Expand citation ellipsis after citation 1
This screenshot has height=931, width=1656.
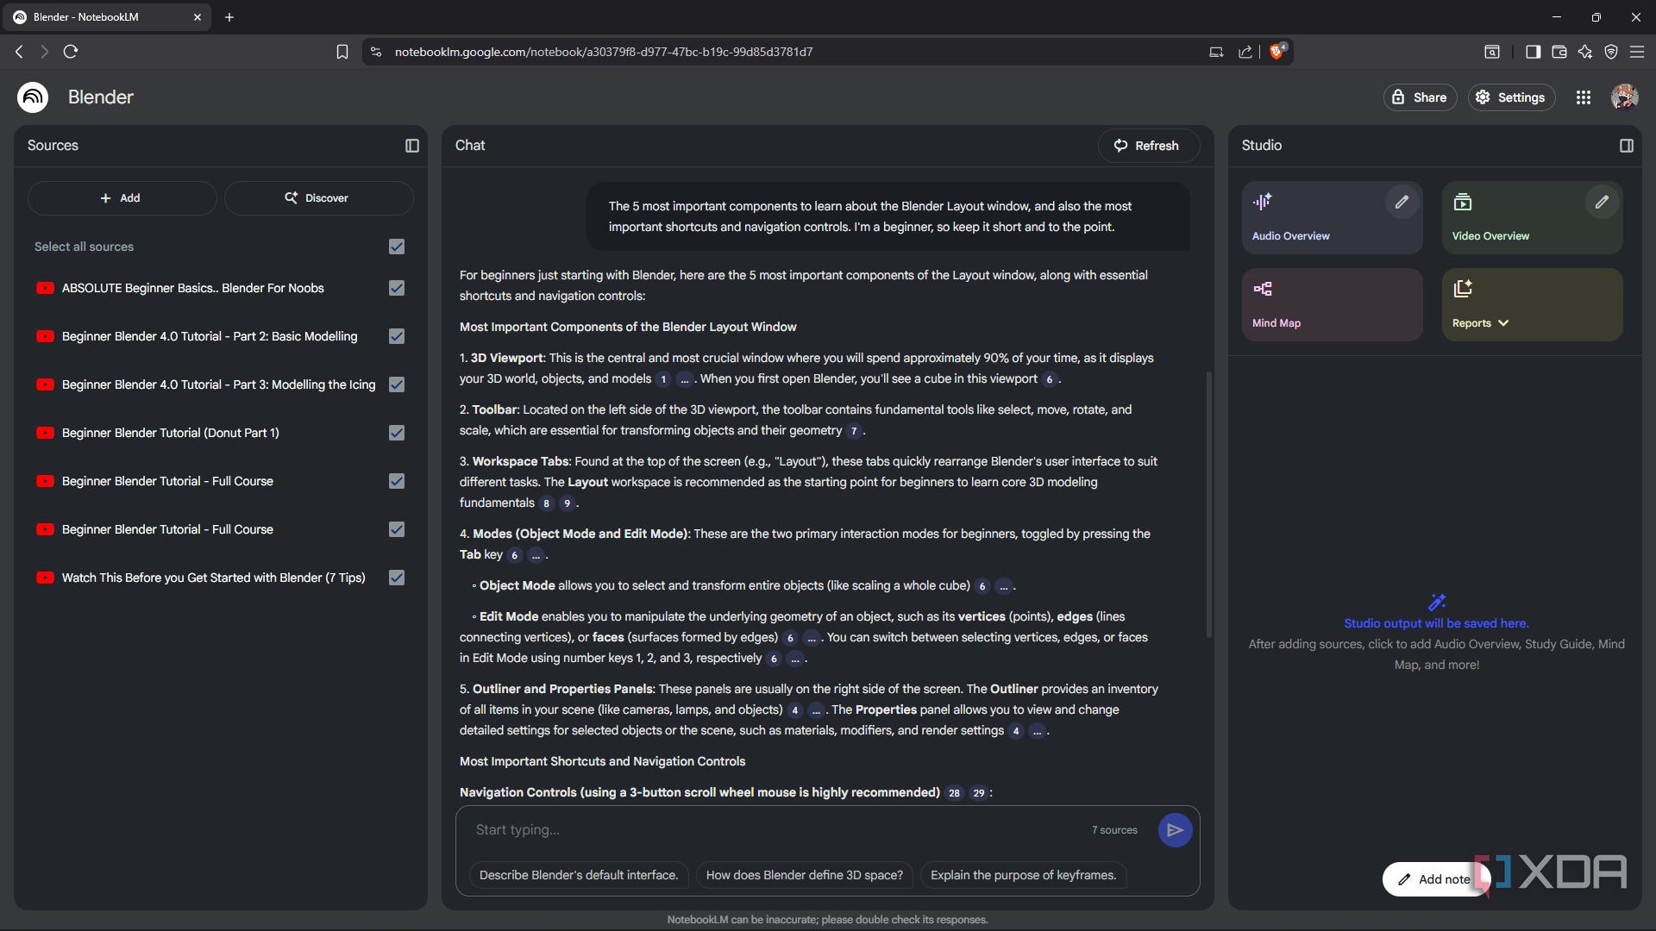685,379
